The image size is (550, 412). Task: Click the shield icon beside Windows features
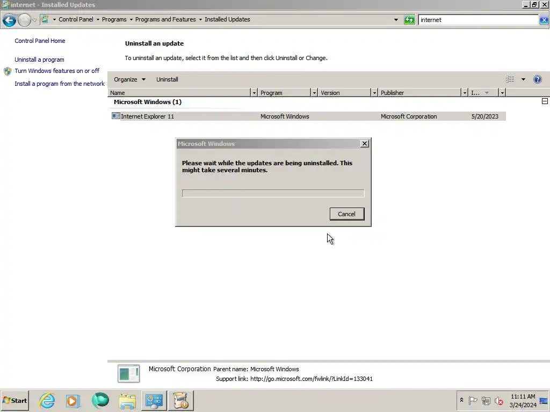point(8,71)
